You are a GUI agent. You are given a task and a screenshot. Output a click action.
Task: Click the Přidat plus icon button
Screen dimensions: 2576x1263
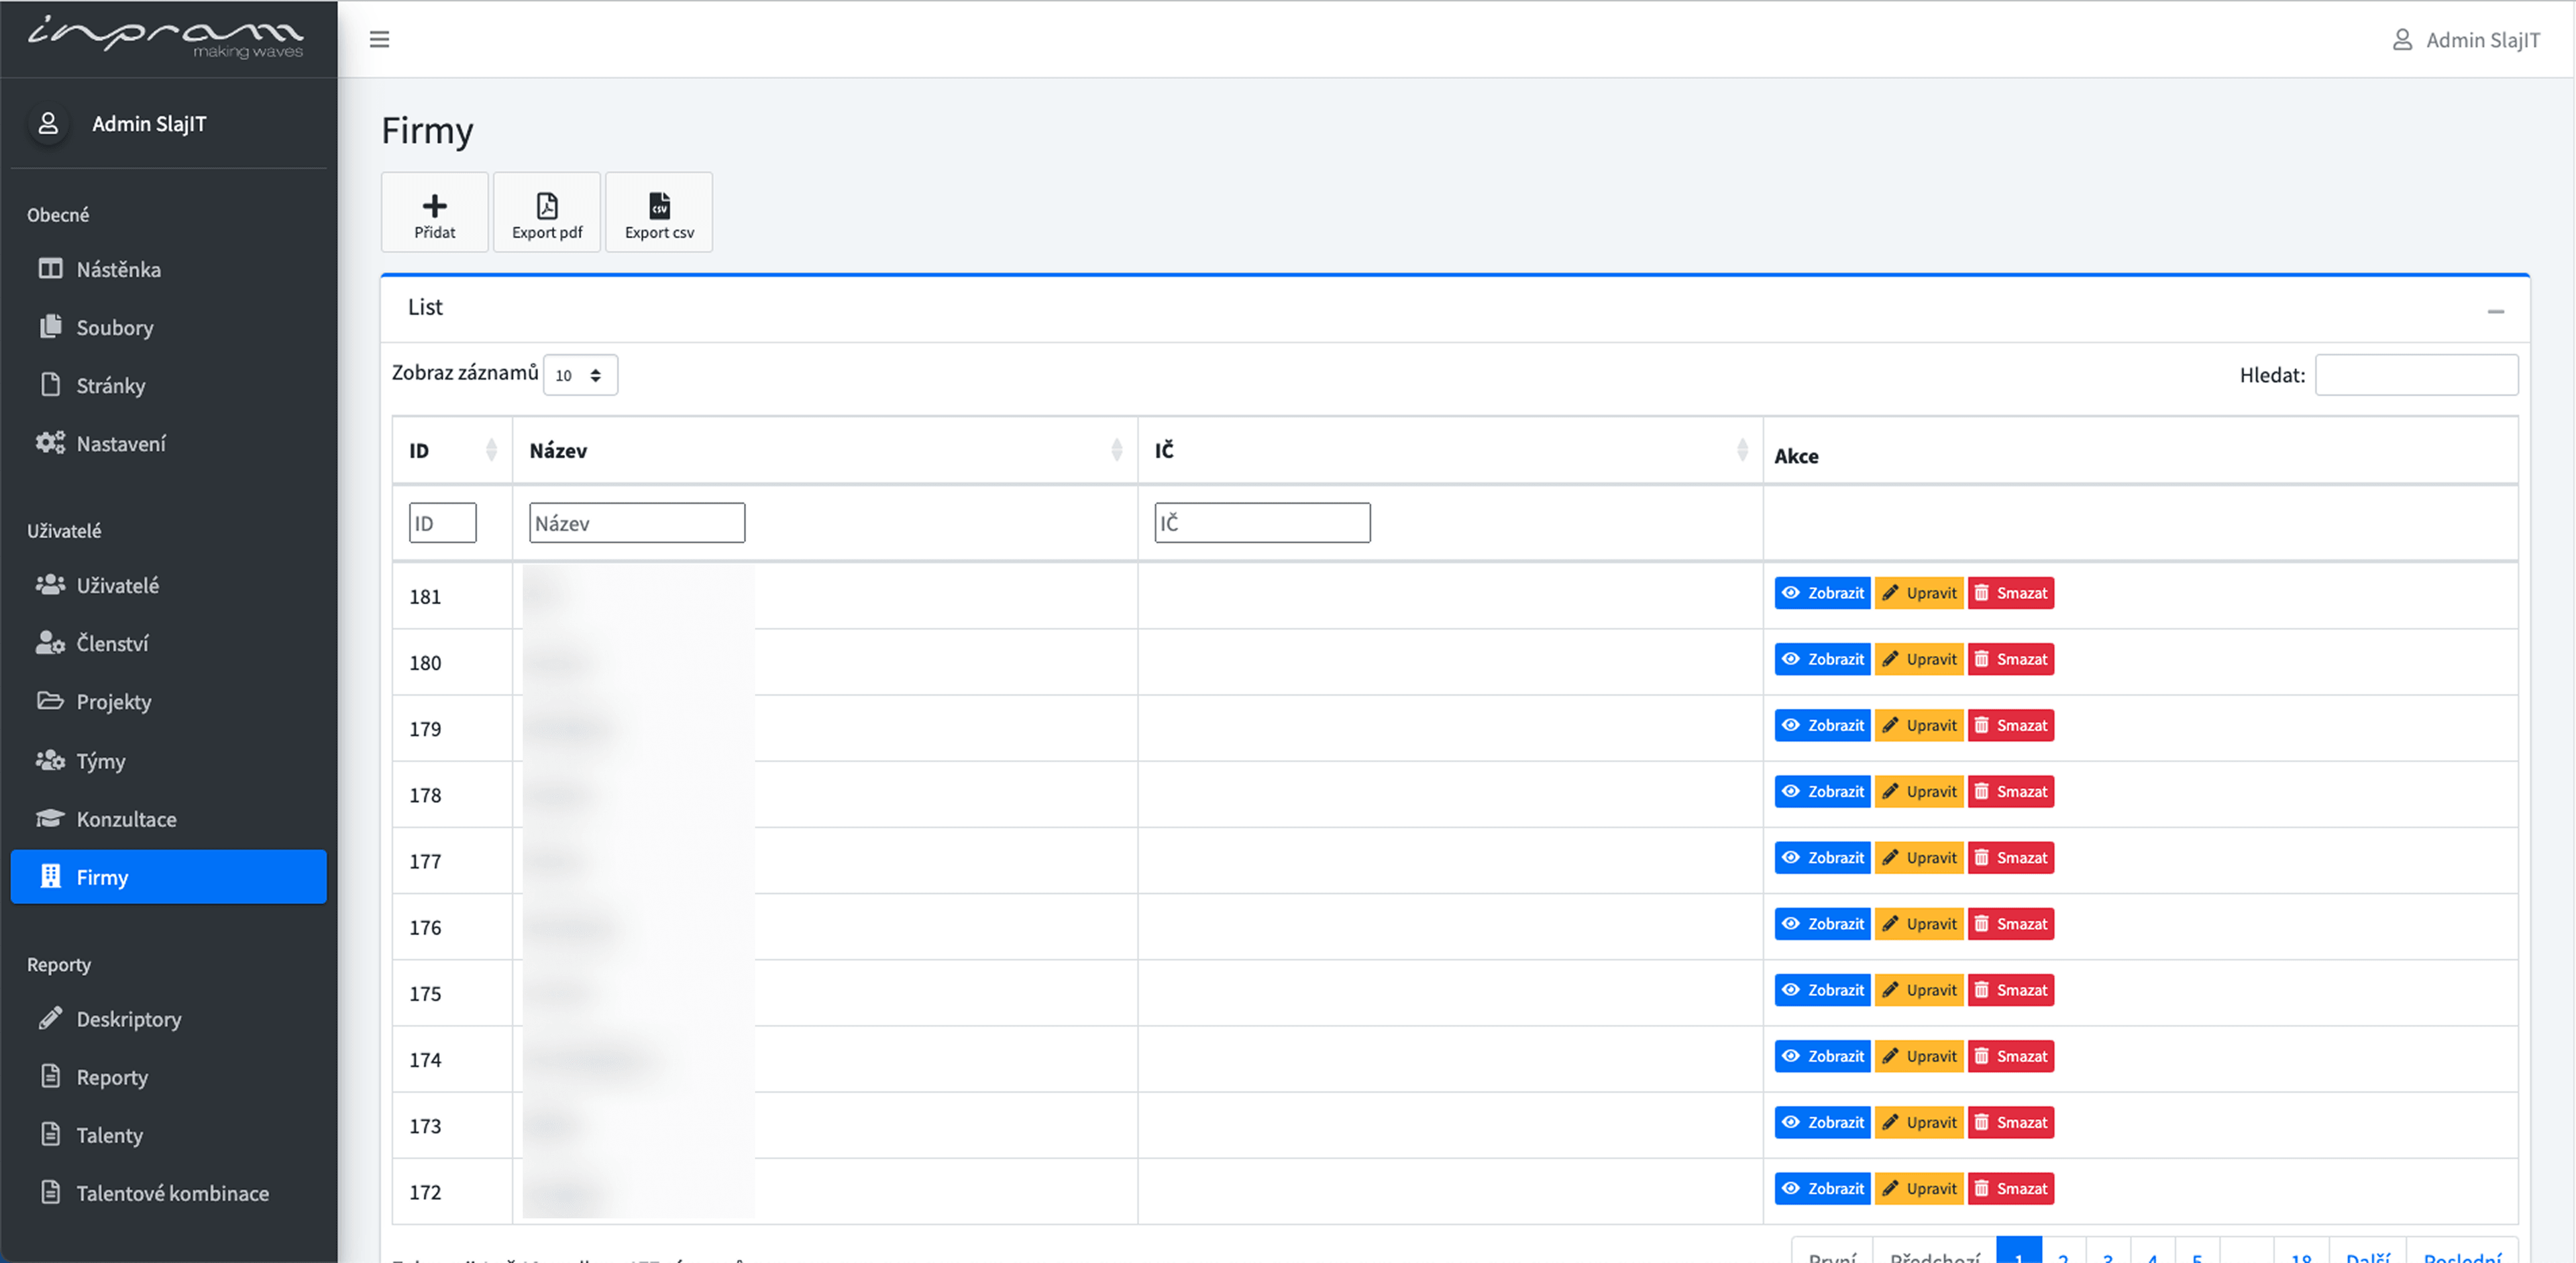(x=434, y=212)
